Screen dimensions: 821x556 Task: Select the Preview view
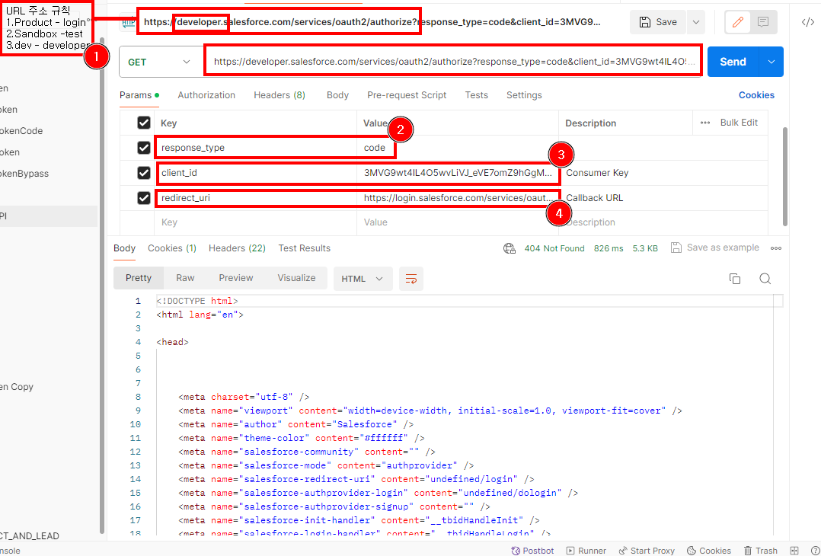(x=235, y=278)
